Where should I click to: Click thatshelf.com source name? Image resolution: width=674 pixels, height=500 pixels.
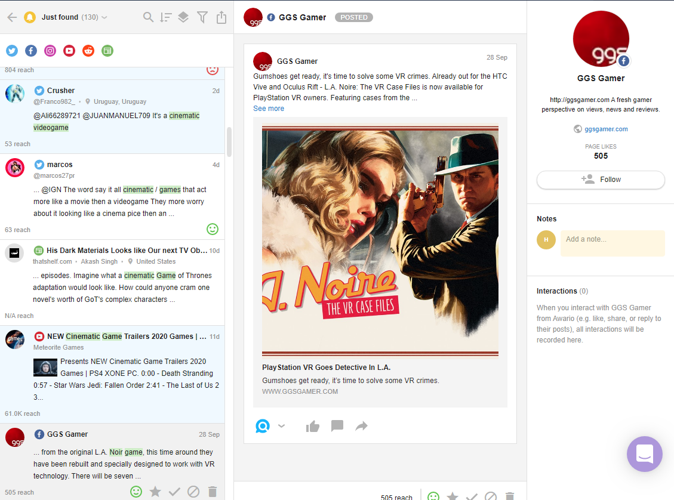coord(53,261)
